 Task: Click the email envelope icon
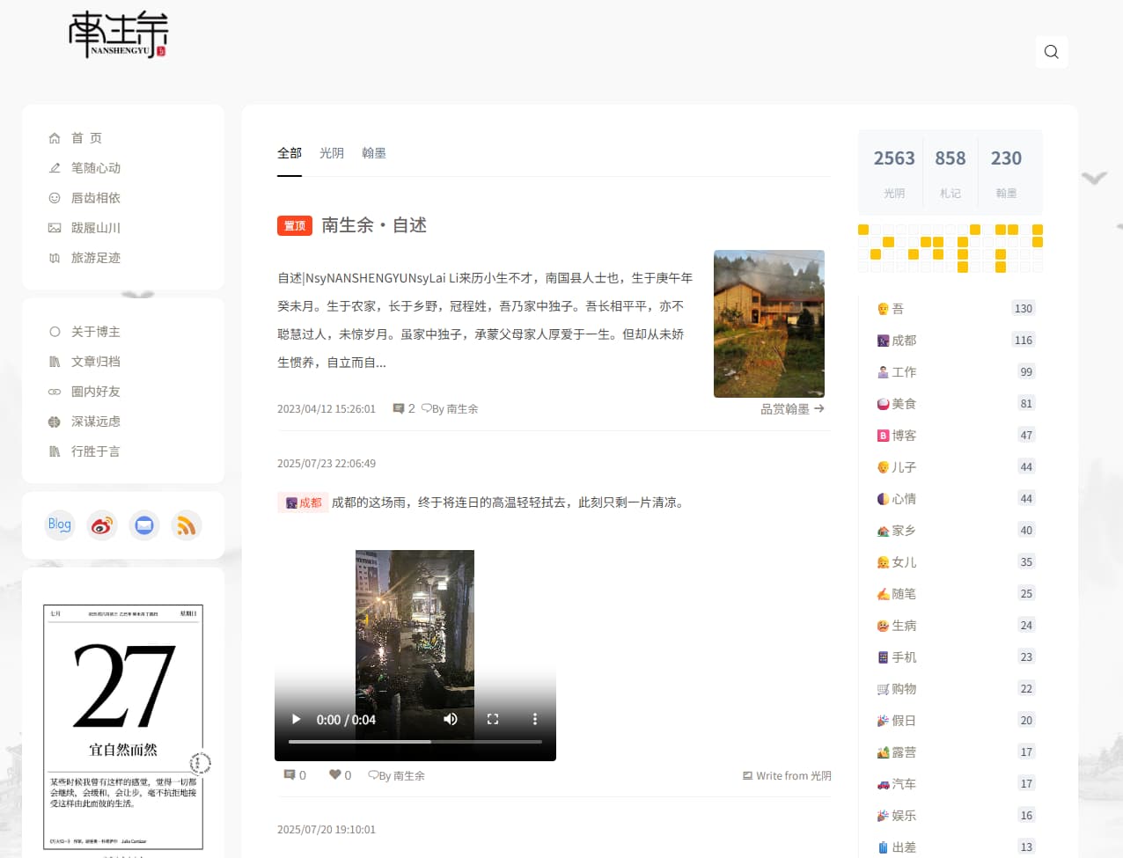click(144, 525)
